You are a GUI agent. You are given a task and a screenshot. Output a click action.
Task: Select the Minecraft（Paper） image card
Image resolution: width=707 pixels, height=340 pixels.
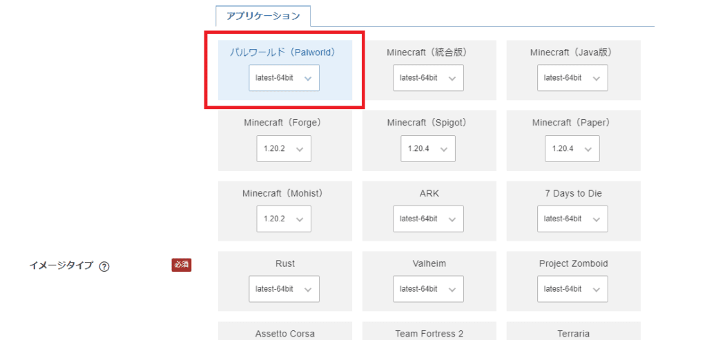click(574, 141)
